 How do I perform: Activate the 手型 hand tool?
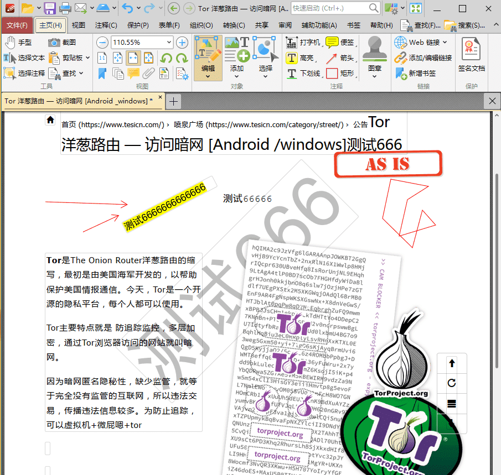(18, 43)
